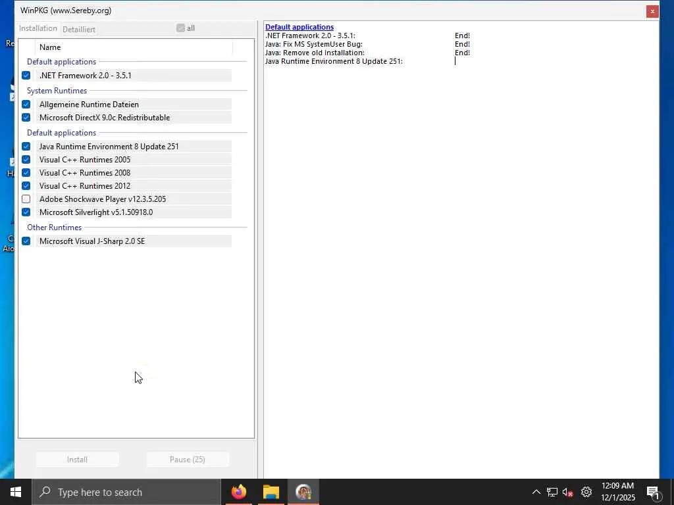The image size is (674, 505).
Task: Toggle Microsoft DirectX 9.0c Redistributable checkbox
Action: (26, 118)
